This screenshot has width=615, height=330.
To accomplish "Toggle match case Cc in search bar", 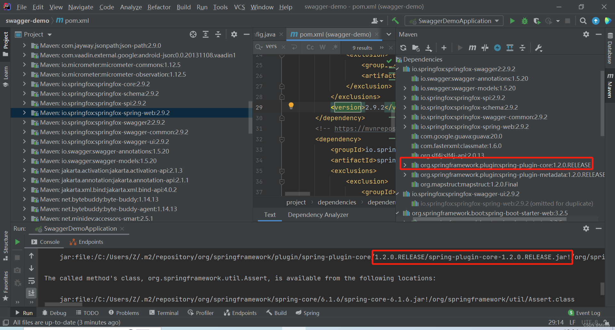I will click(x=310, y=47).
